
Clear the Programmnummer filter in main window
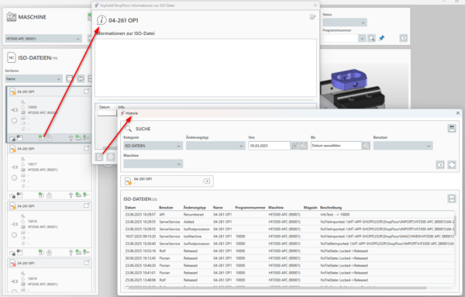click(x=403, y=38)
